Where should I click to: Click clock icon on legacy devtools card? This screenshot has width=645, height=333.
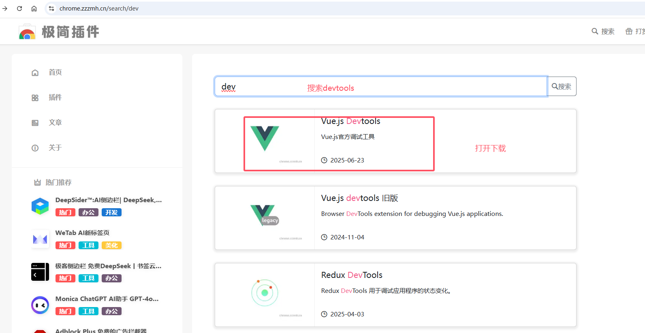[324, 237]
